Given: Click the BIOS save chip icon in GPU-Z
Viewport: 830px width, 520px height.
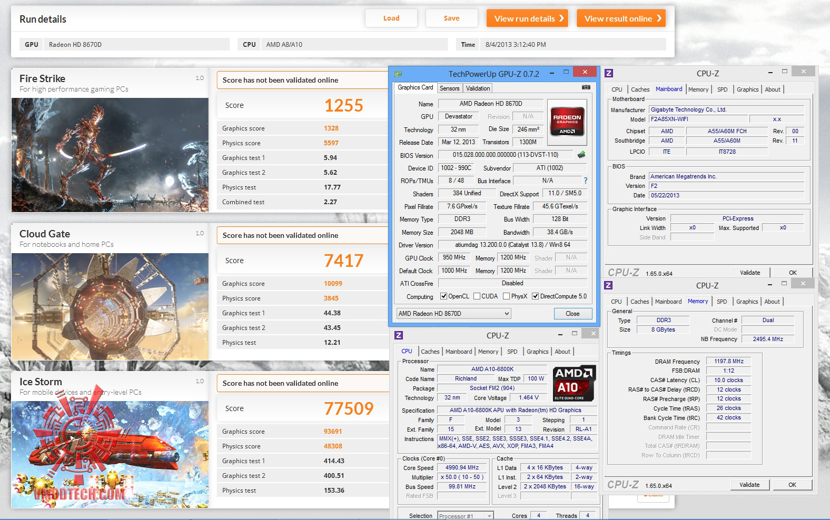Looking at the screenshot, I should 581,155.
